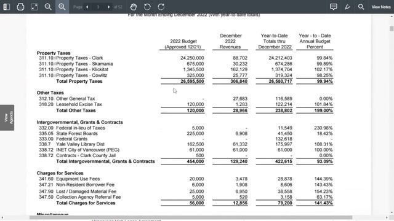This screenshot has height=221, width=394.
Task: Open the View Agenda side tab
Action: pos(7,117)
